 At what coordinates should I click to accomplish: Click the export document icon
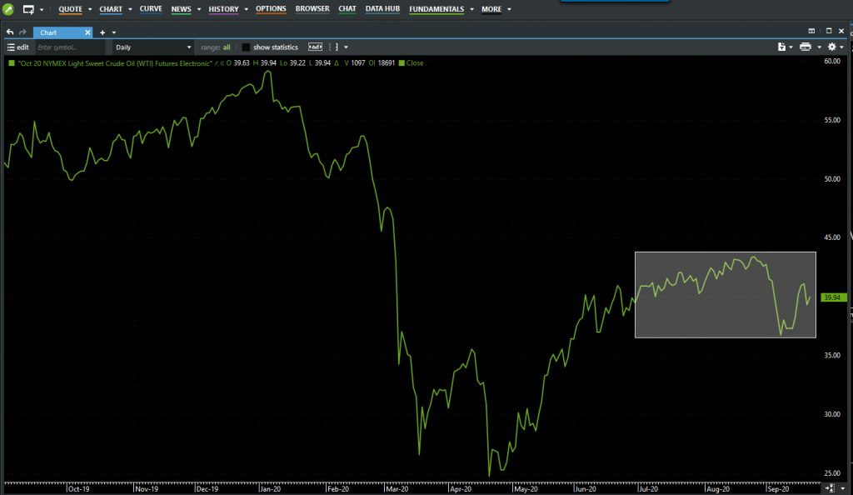[x=781, y=47]
